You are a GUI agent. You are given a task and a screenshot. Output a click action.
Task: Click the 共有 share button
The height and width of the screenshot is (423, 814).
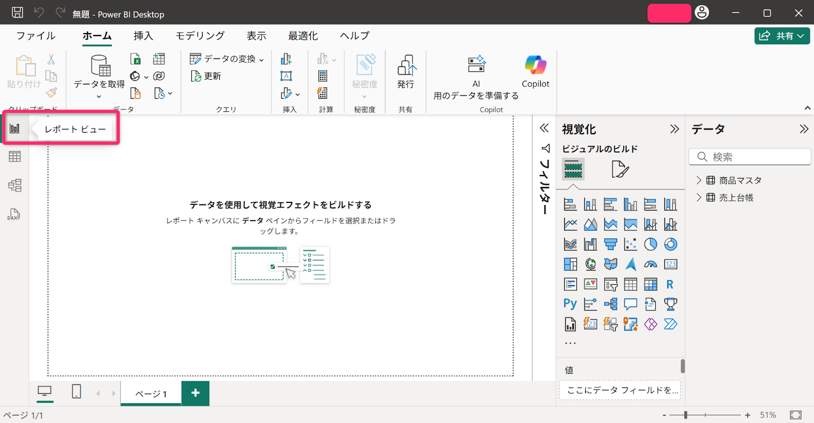[x=782, y=36]
